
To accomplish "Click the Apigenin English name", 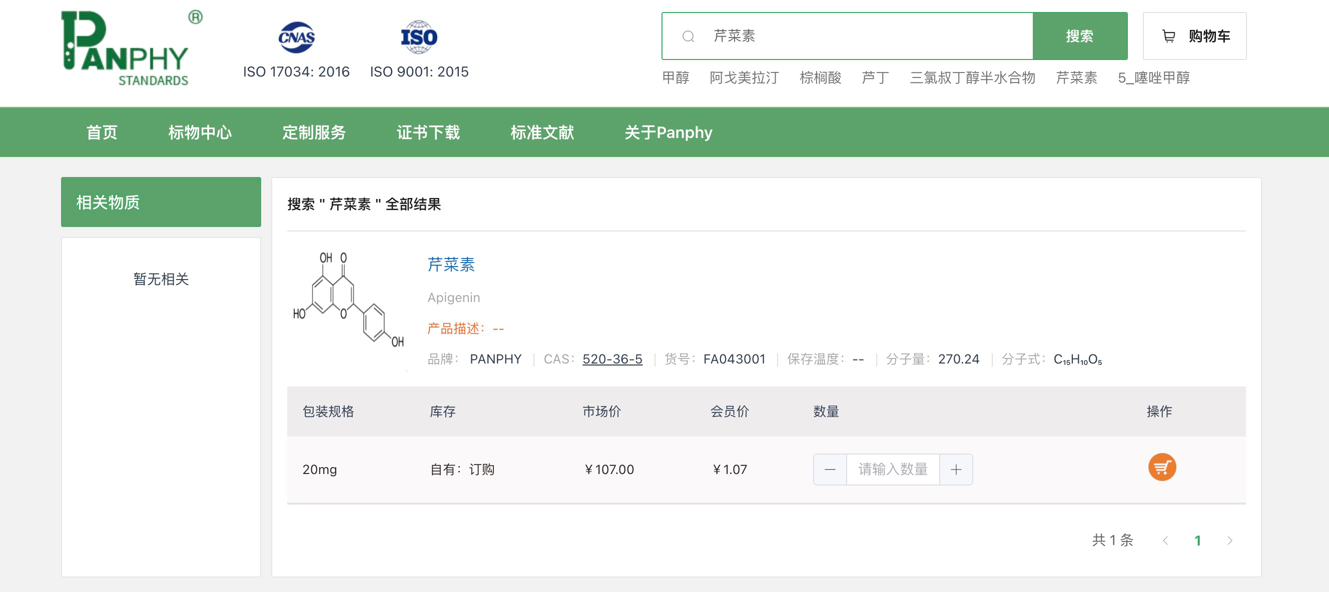I will [x=453, y=297].
